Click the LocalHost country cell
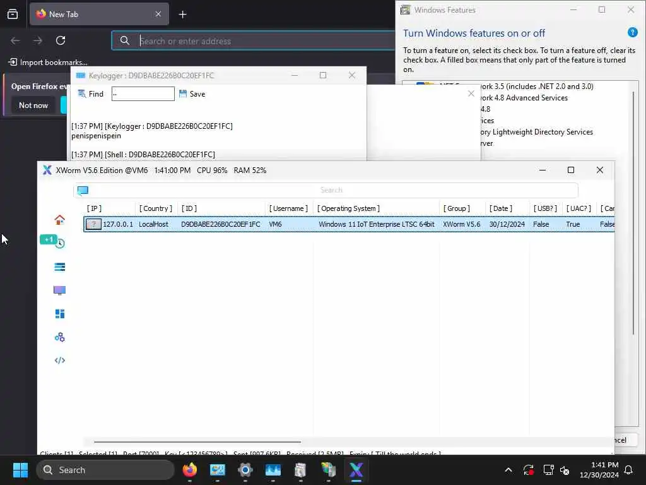The height and width of the screenshot is (485, 646). [x=153, y=224]
